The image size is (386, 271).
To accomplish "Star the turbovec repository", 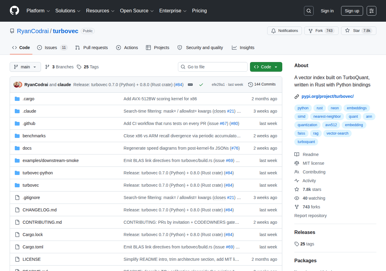I will 359,31.
